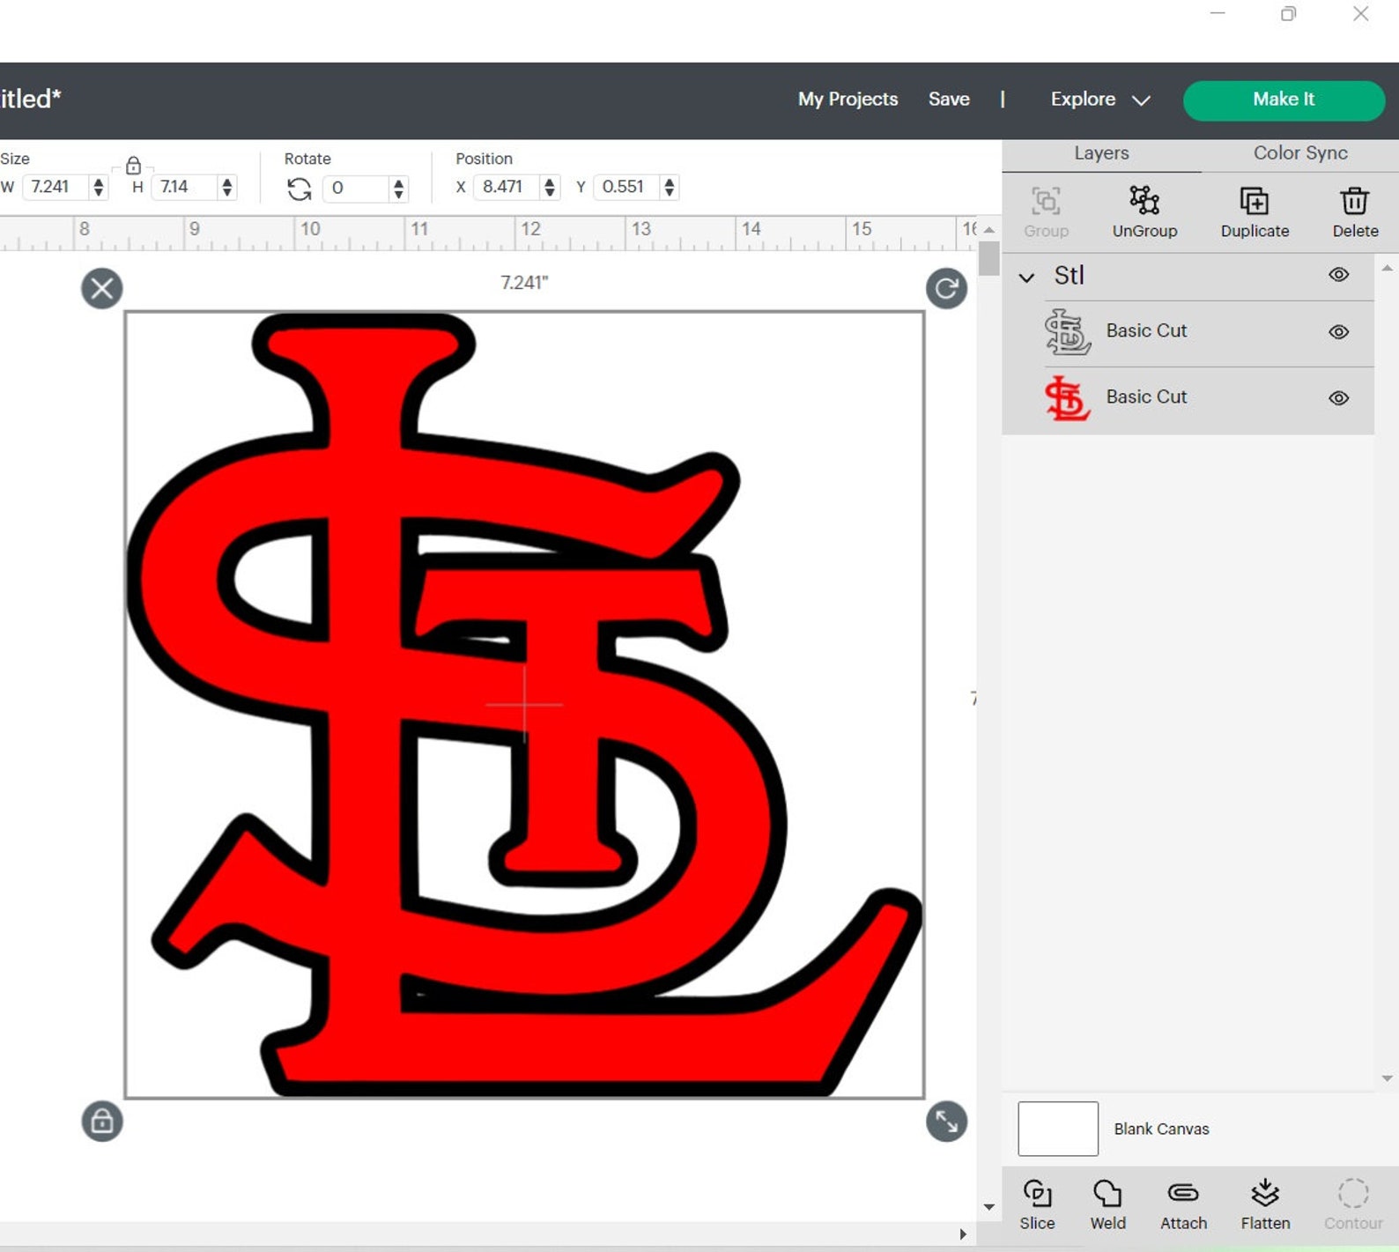Click the Width stepper arrows
Image resolution: width=1399 pixels, height=1252 pixels.
(99, 187)
